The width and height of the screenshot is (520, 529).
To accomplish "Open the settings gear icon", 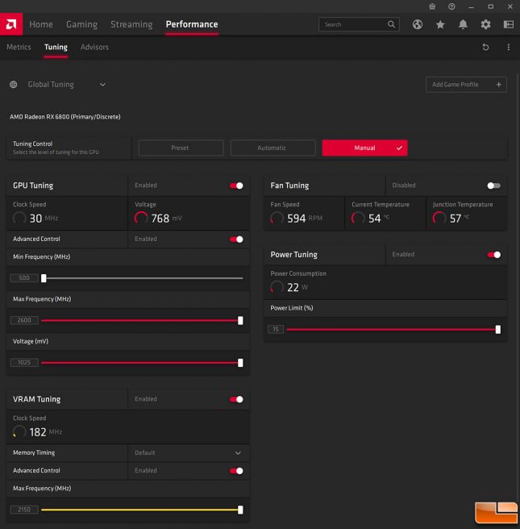I will tap(485, 24).
